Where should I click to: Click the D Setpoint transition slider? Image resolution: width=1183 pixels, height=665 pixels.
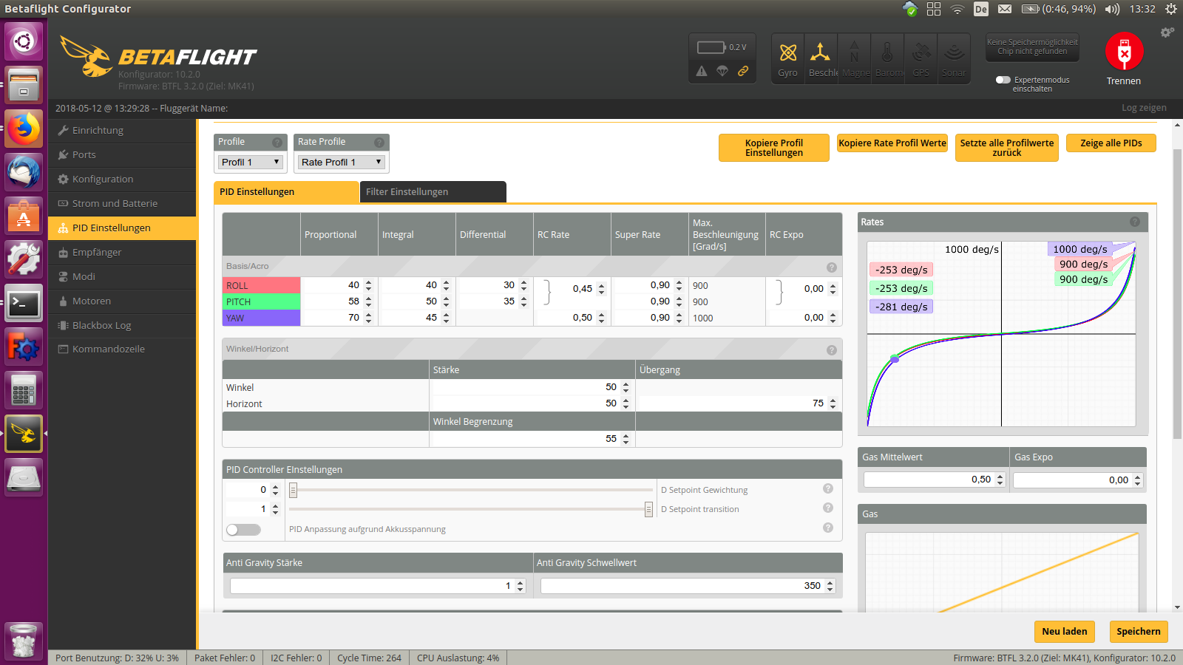[x=470, y=509]
